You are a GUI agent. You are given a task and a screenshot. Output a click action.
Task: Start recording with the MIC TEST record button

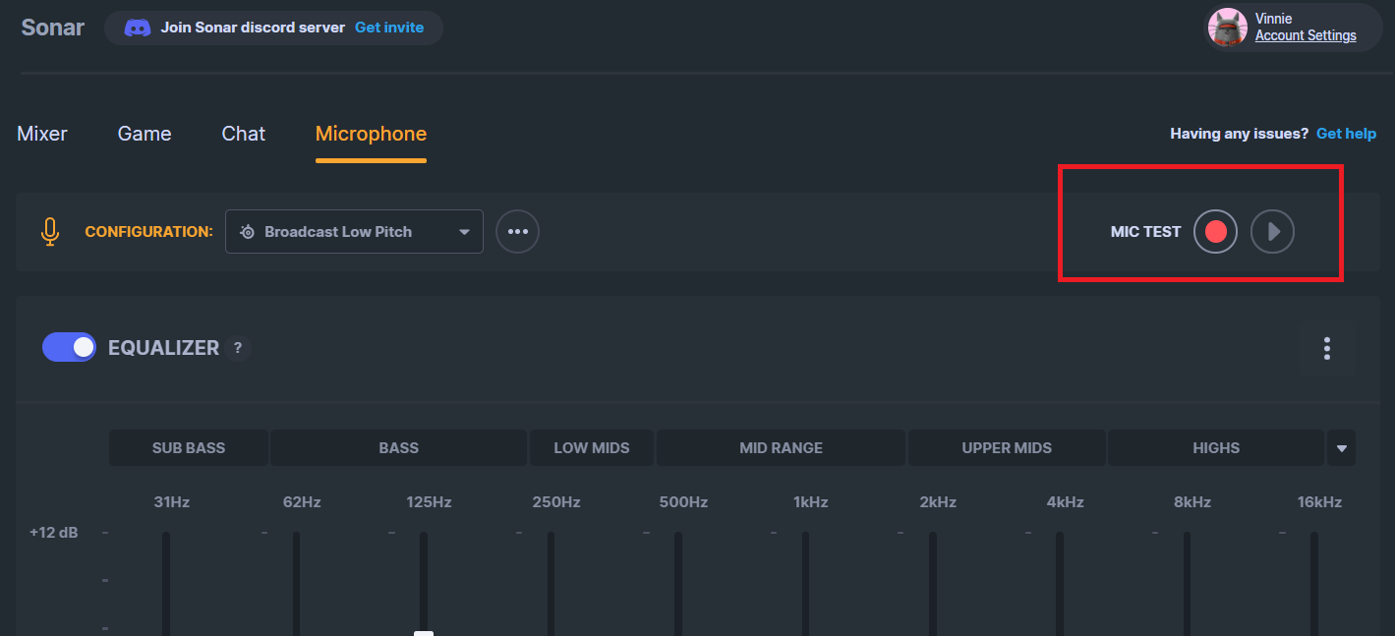tap(1215, 231)
